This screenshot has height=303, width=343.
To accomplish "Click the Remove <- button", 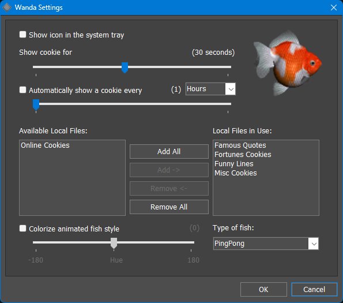I will (x=169, y=188).
